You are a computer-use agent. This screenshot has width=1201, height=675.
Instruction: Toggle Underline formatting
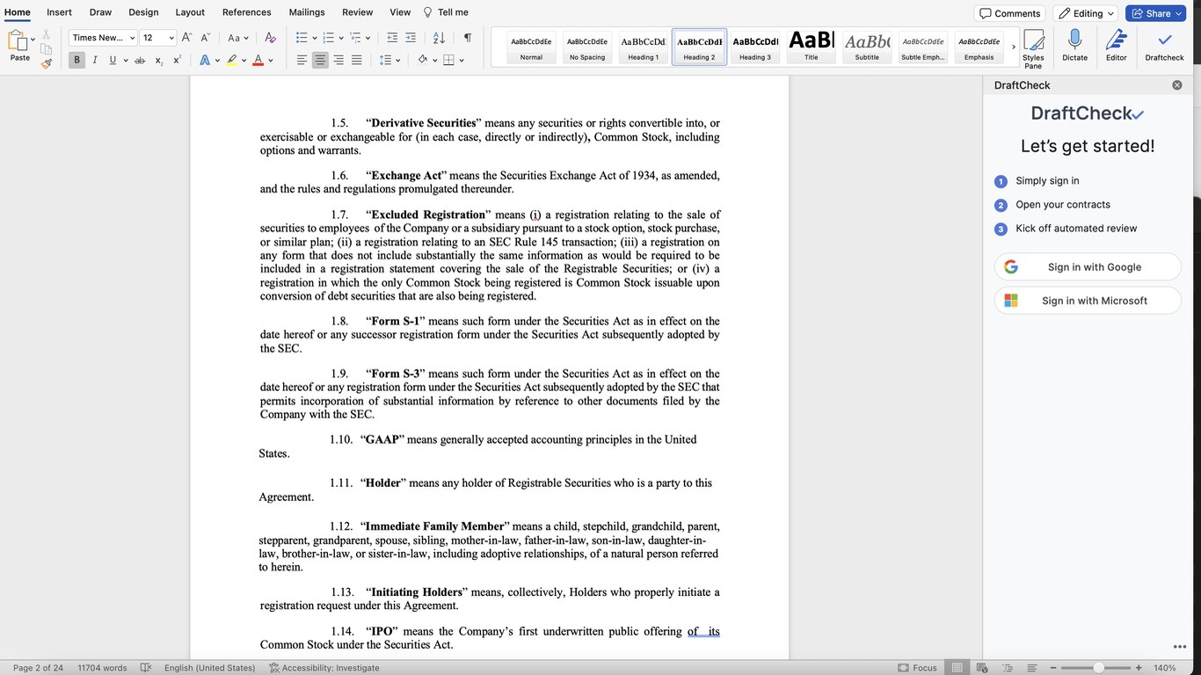click(x=113, y=61)
